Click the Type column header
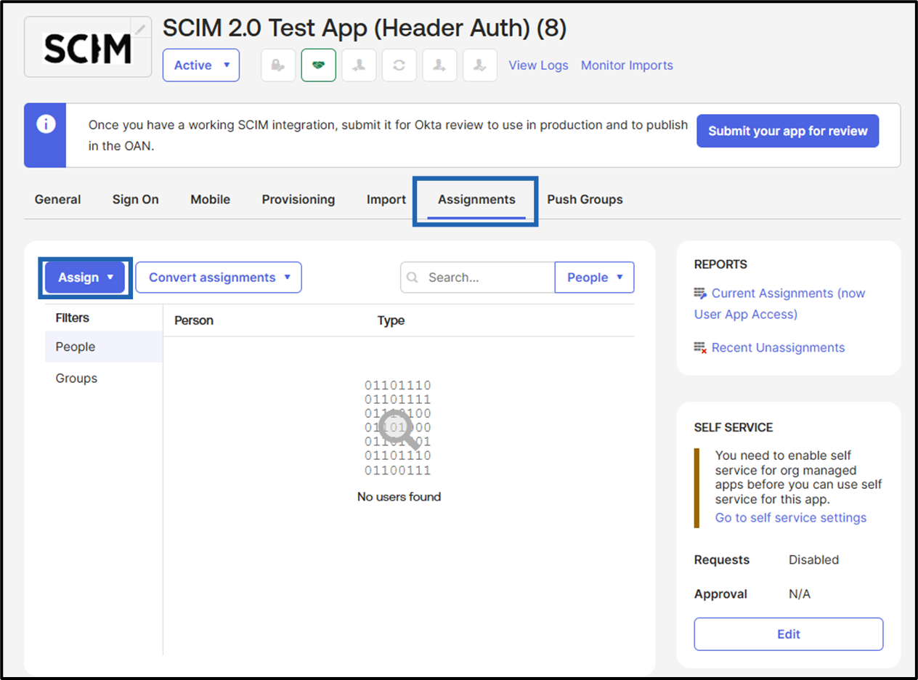This screenshot has width=918, height=680. pos(391,320)
